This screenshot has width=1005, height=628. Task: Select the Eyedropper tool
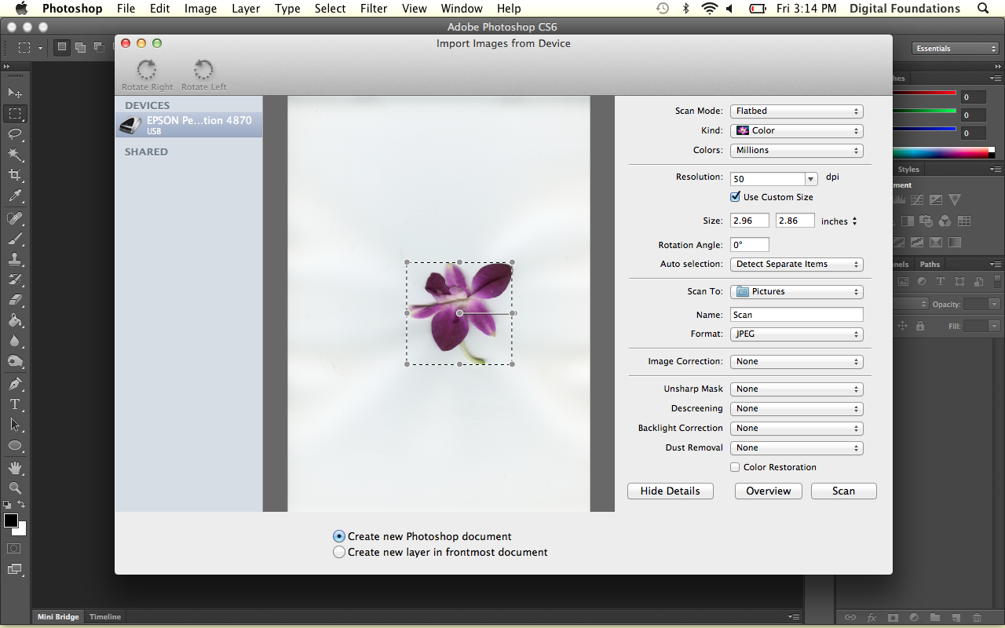click(15, 196)
